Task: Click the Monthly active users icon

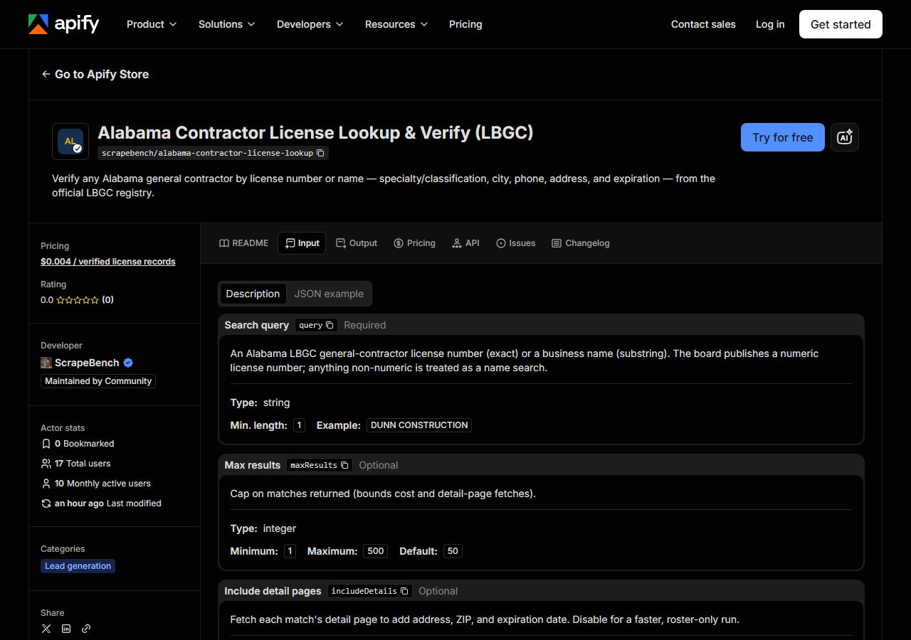Action: tap(46, 484)
